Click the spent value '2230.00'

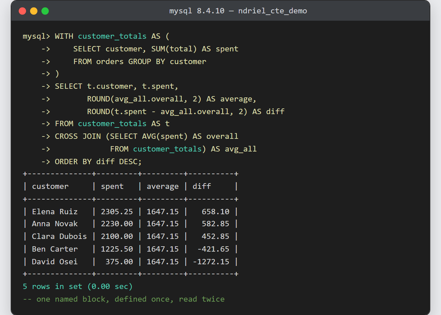[x=117, y=224]
